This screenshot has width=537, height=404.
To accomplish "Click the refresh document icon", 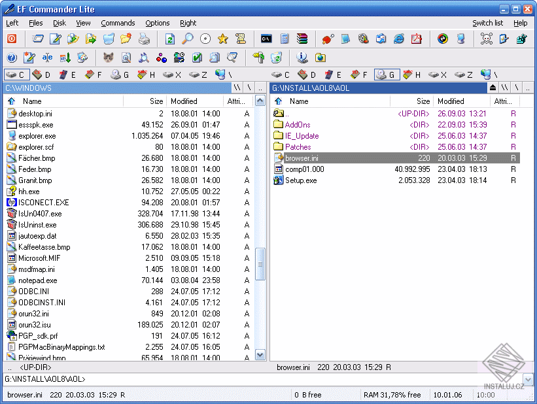I will (x=170, y=39).
